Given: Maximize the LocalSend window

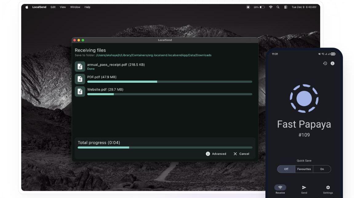Looking at the screenshot, I should 83,40.
